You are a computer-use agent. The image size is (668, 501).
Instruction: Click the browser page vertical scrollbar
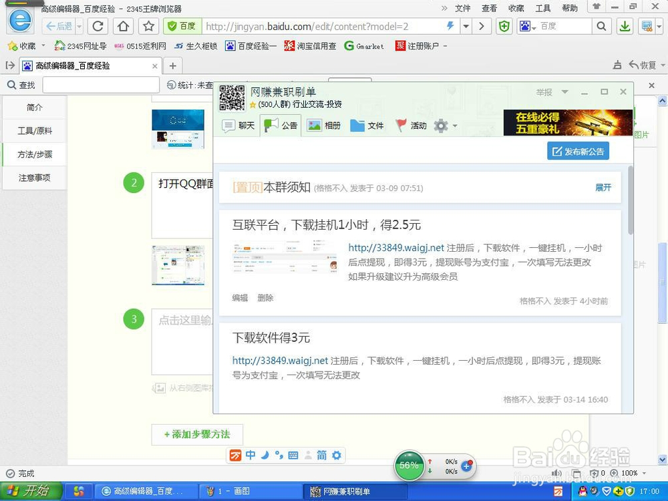662,283
